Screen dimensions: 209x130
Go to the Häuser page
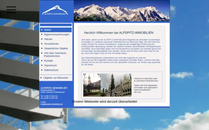(48, 39)
